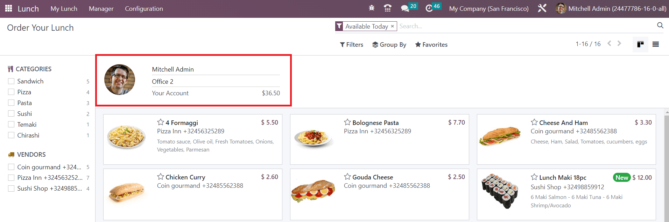
Task: Favorite the Gouda Cheese star
Action: [x=347, y=177]
